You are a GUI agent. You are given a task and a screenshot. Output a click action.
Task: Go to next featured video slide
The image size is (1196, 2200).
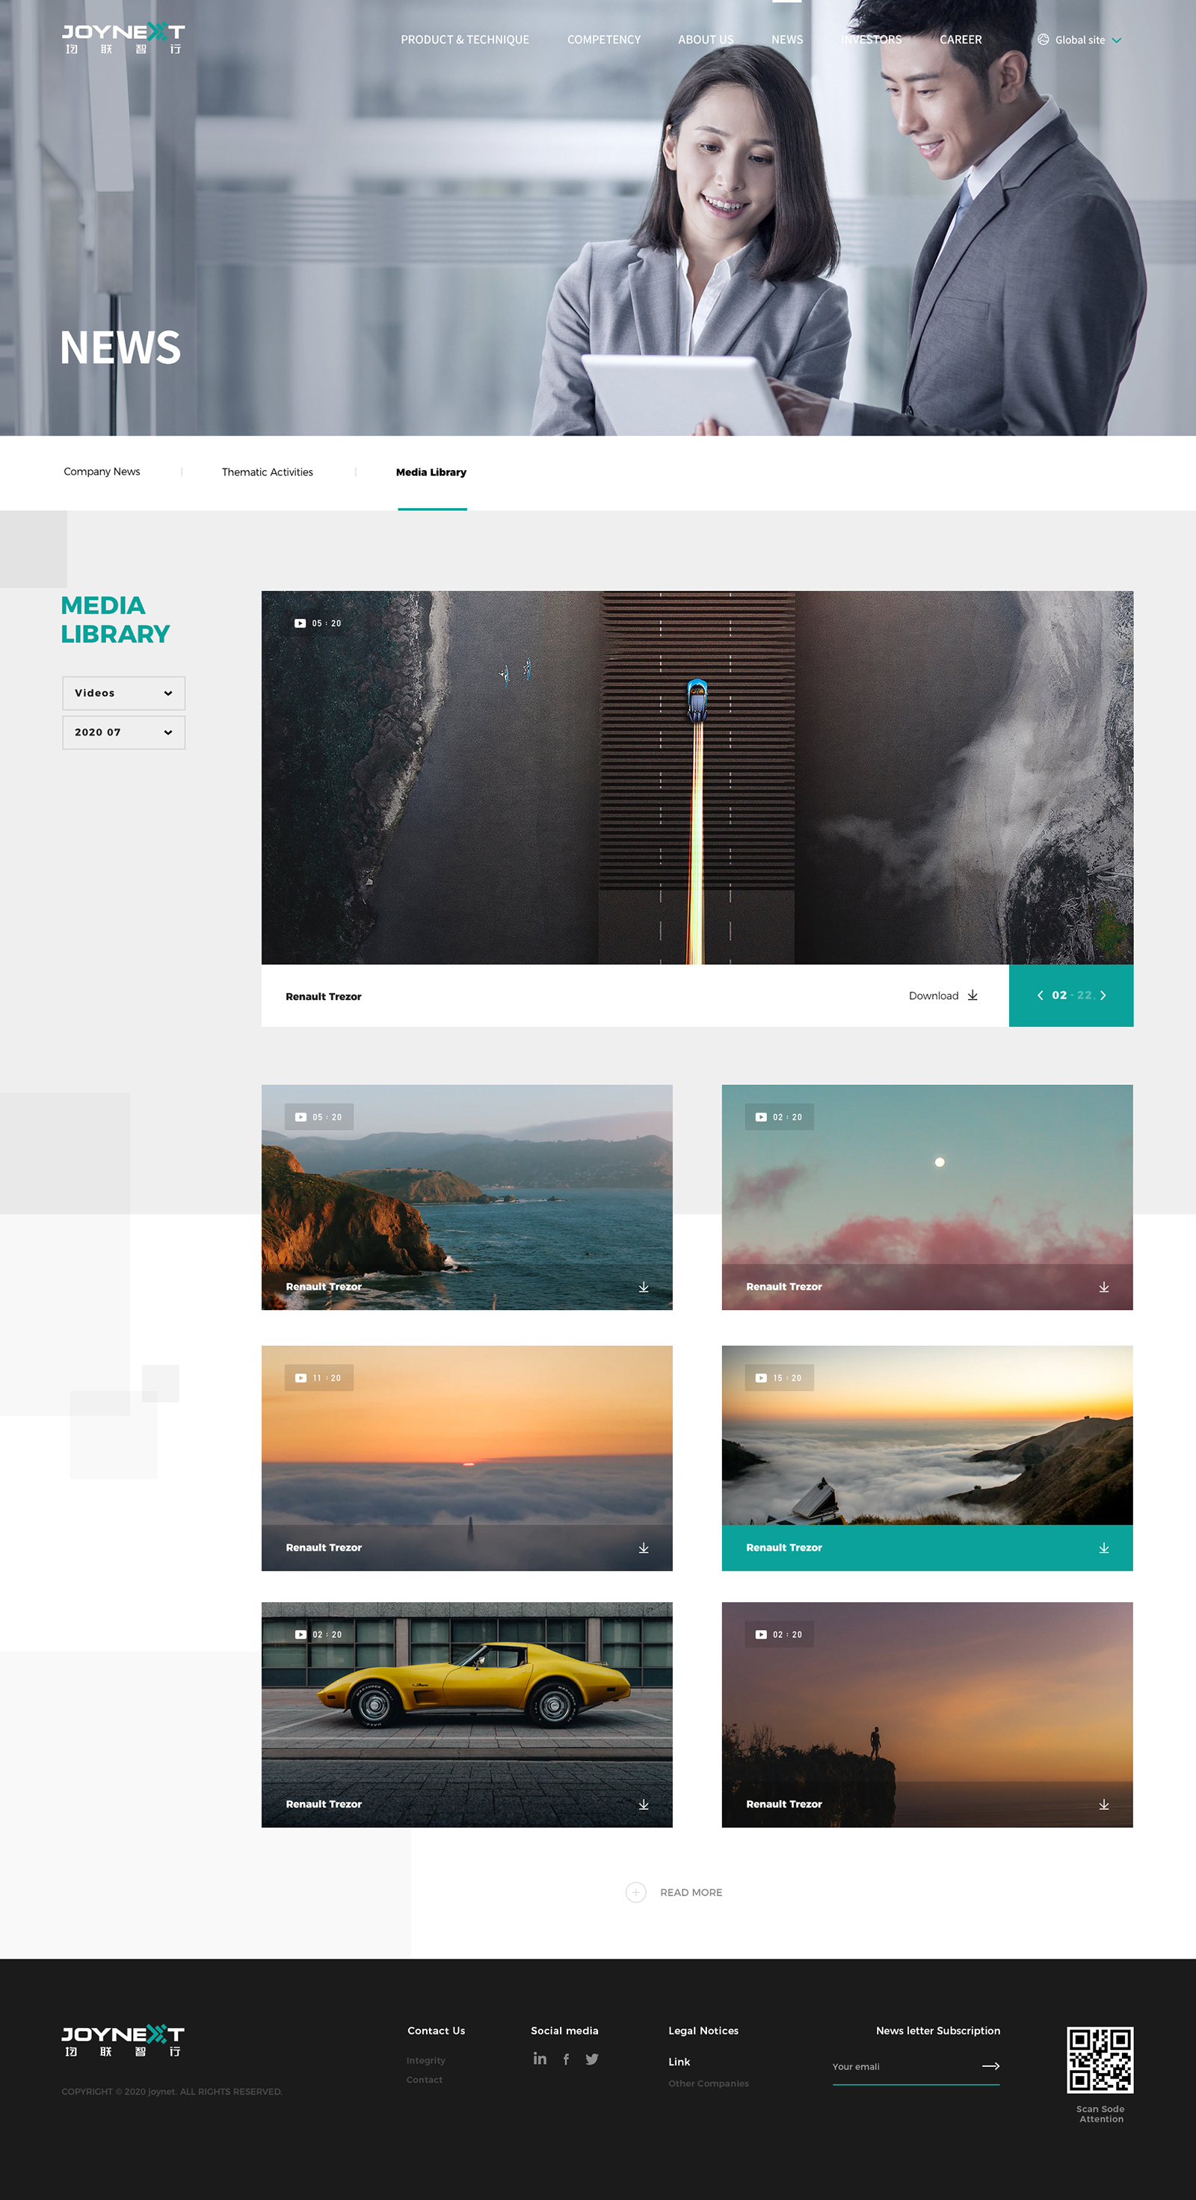pos(1103,995)
